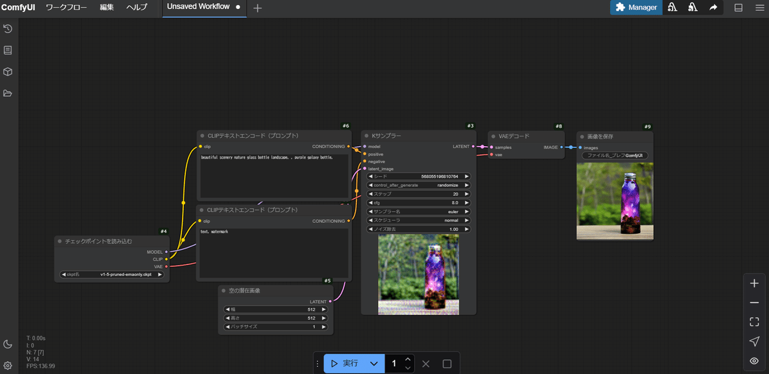
Task: Toggle dark theme moon icon
Action: (8, 345)
